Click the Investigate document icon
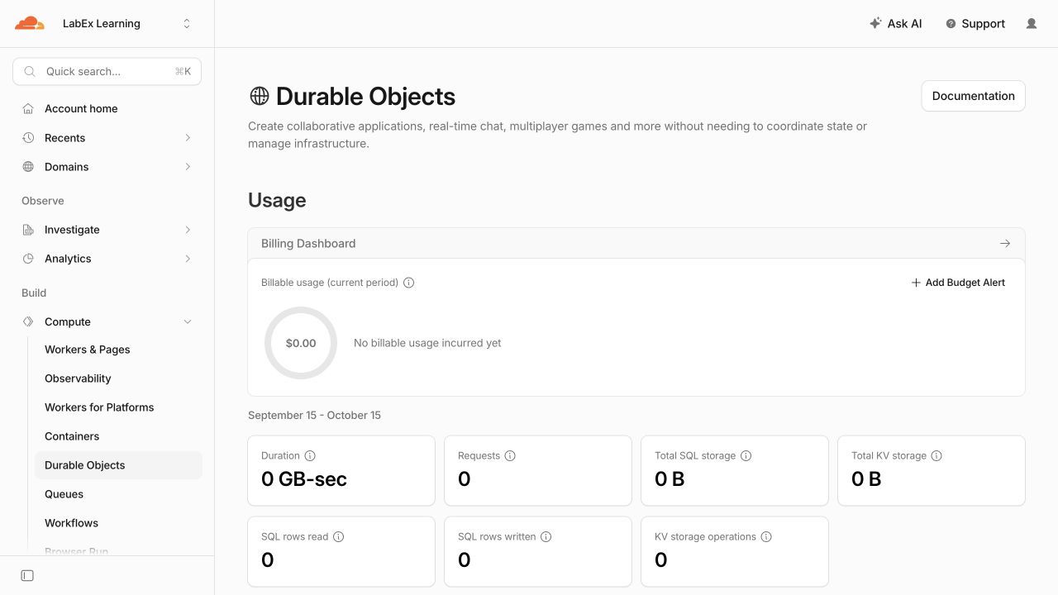 click(x=28, y=230)
